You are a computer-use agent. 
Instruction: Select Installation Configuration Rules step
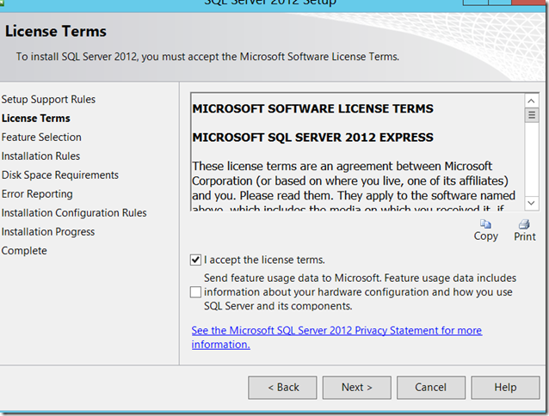[x=74, y=213]
